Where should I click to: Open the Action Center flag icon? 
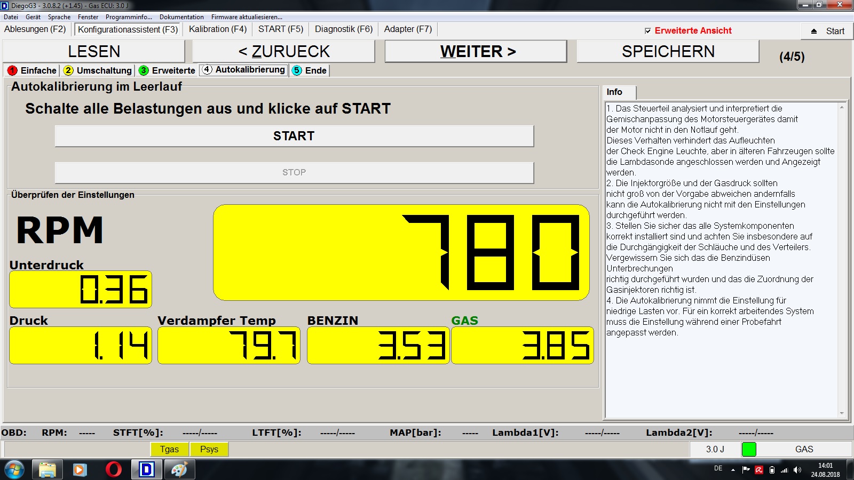746,470
